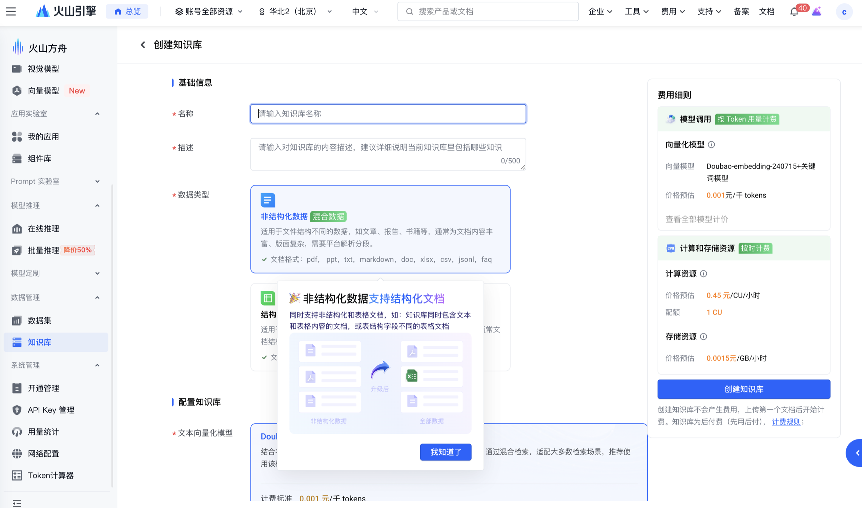Focus the 搜索产品或文档 search box

[488, 12]
